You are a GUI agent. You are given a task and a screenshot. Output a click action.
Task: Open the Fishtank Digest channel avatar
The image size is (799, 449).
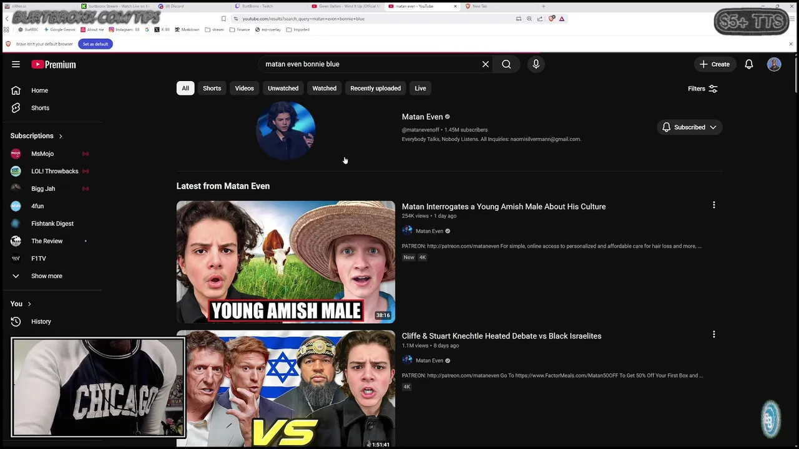point(16,223)
